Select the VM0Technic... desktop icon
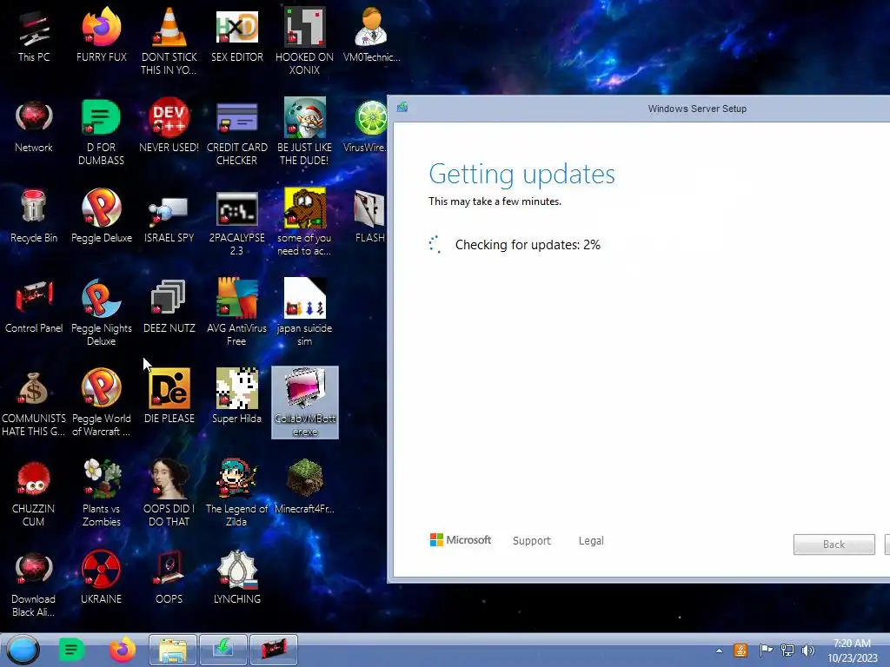The image size is (890, 667). (371, 35)
